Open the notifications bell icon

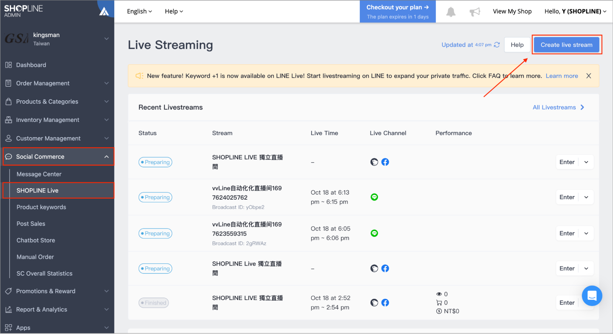[x=450, y=12]
